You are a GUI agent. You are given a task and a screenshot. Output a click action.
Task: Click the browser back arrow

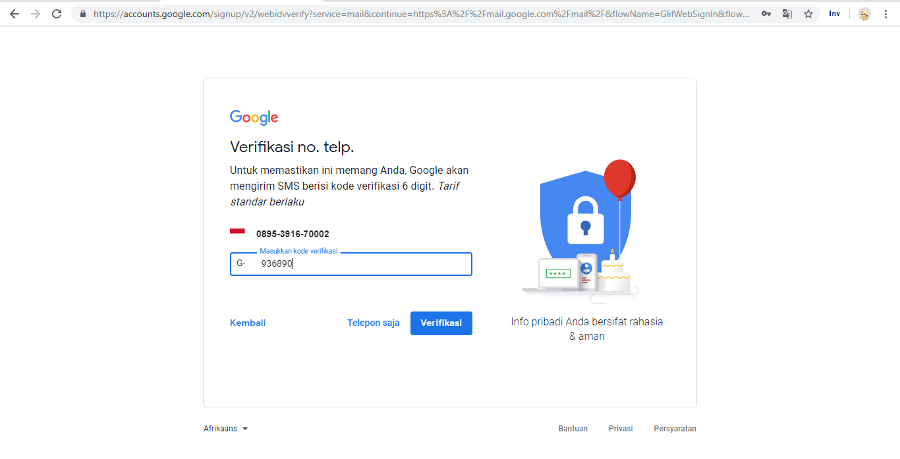coord(14,14)
